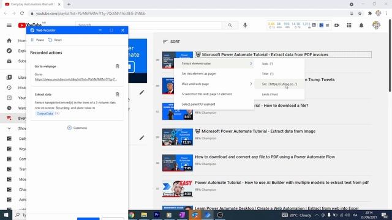
Task: Click the Chrome address bar URL
Action: click(x=91, y=13)
